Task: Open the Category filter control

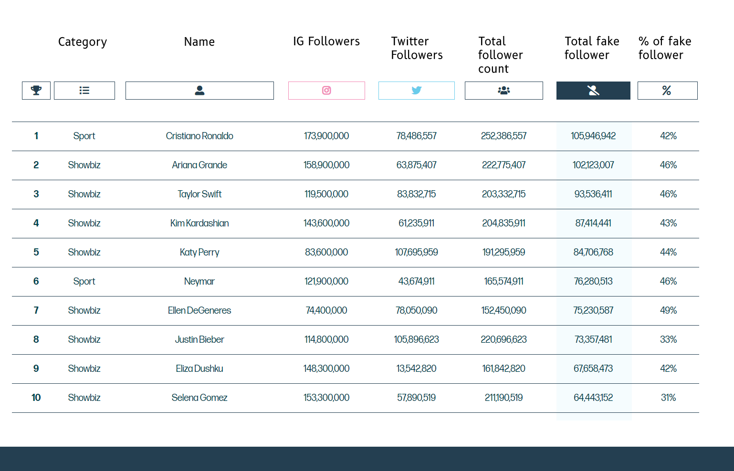Action: pos(84,90)
